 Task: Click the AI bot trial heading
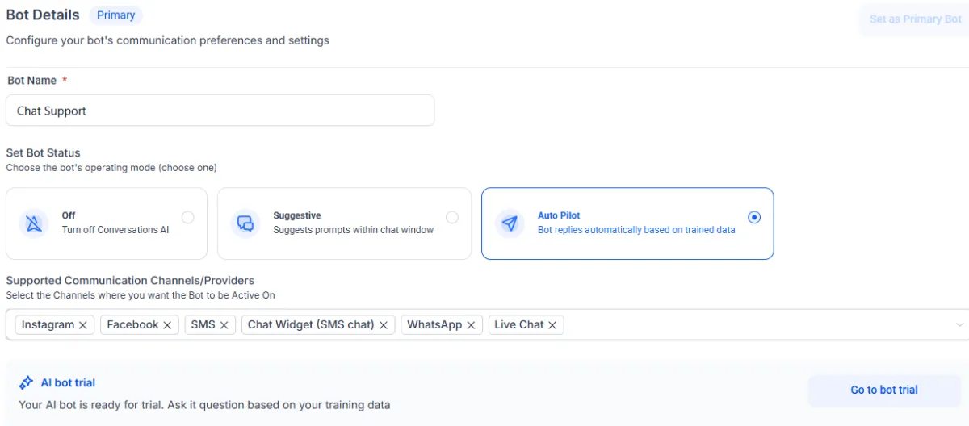click(x=68, y=383)
